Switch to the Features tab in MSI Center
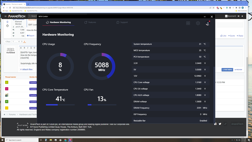The width and height of the screenshot is (252, 142). (90, 22)
